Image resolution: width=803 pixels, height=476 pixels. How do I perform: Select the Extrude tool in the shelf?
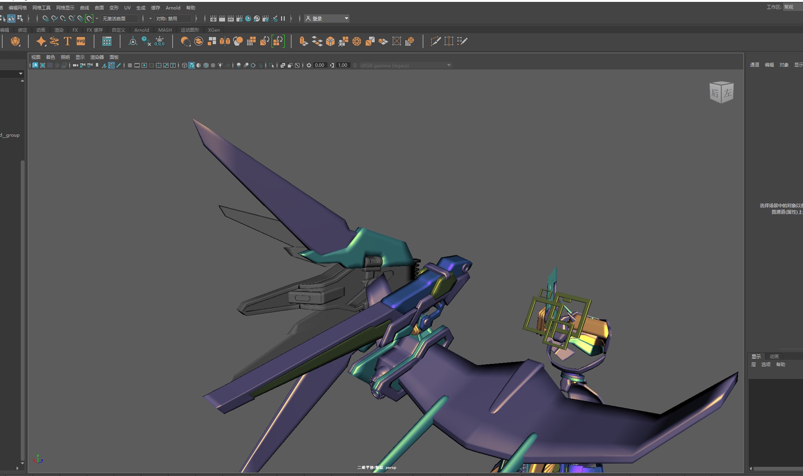pyautogui.click(x=304, y=42)
